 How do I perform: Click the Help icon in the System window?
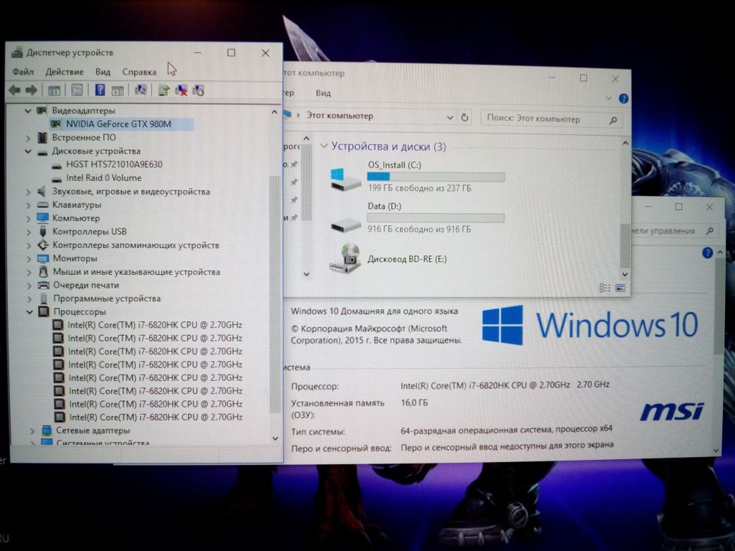point(707,253)
